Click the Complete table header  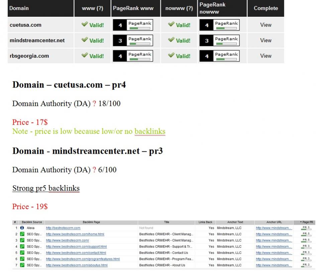click(266, 8)
